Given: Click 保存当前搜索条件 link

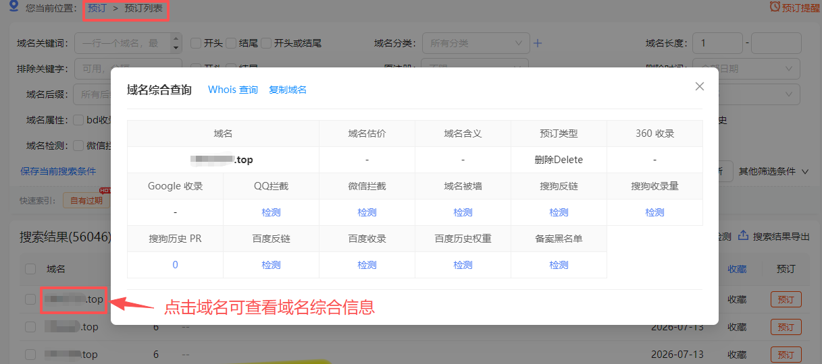Looking at the screenshot, I should click(x=58, y=171).
